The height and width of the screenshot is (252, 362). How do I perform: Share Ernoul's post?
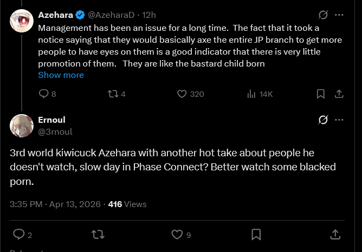pyautogui.click(x=335, y=235)
